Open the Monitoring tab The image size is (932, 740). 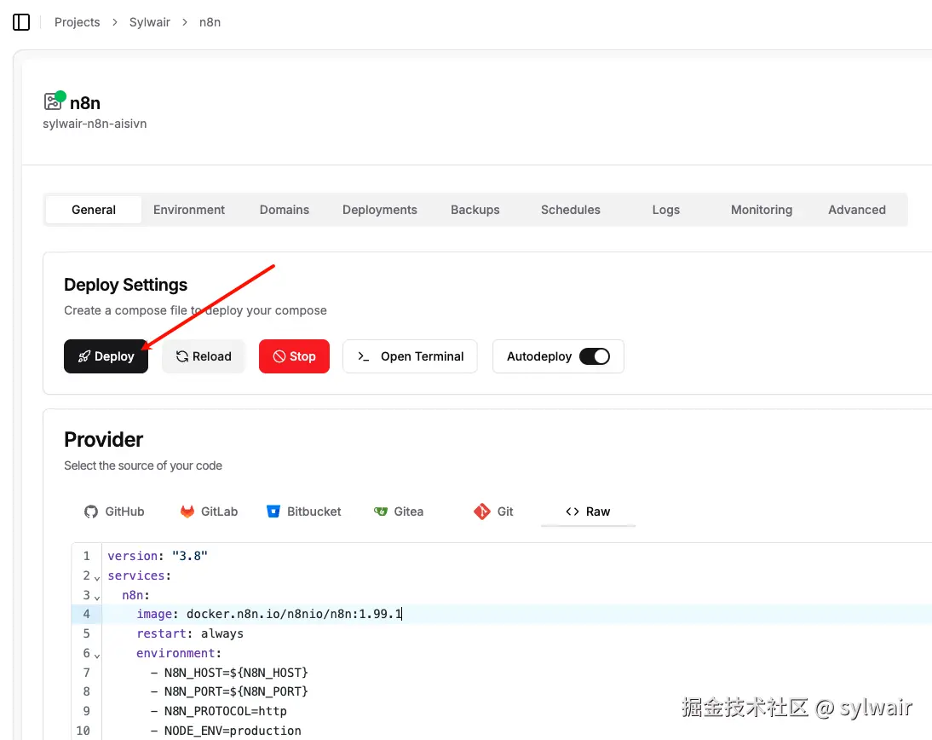click(762, 210)
